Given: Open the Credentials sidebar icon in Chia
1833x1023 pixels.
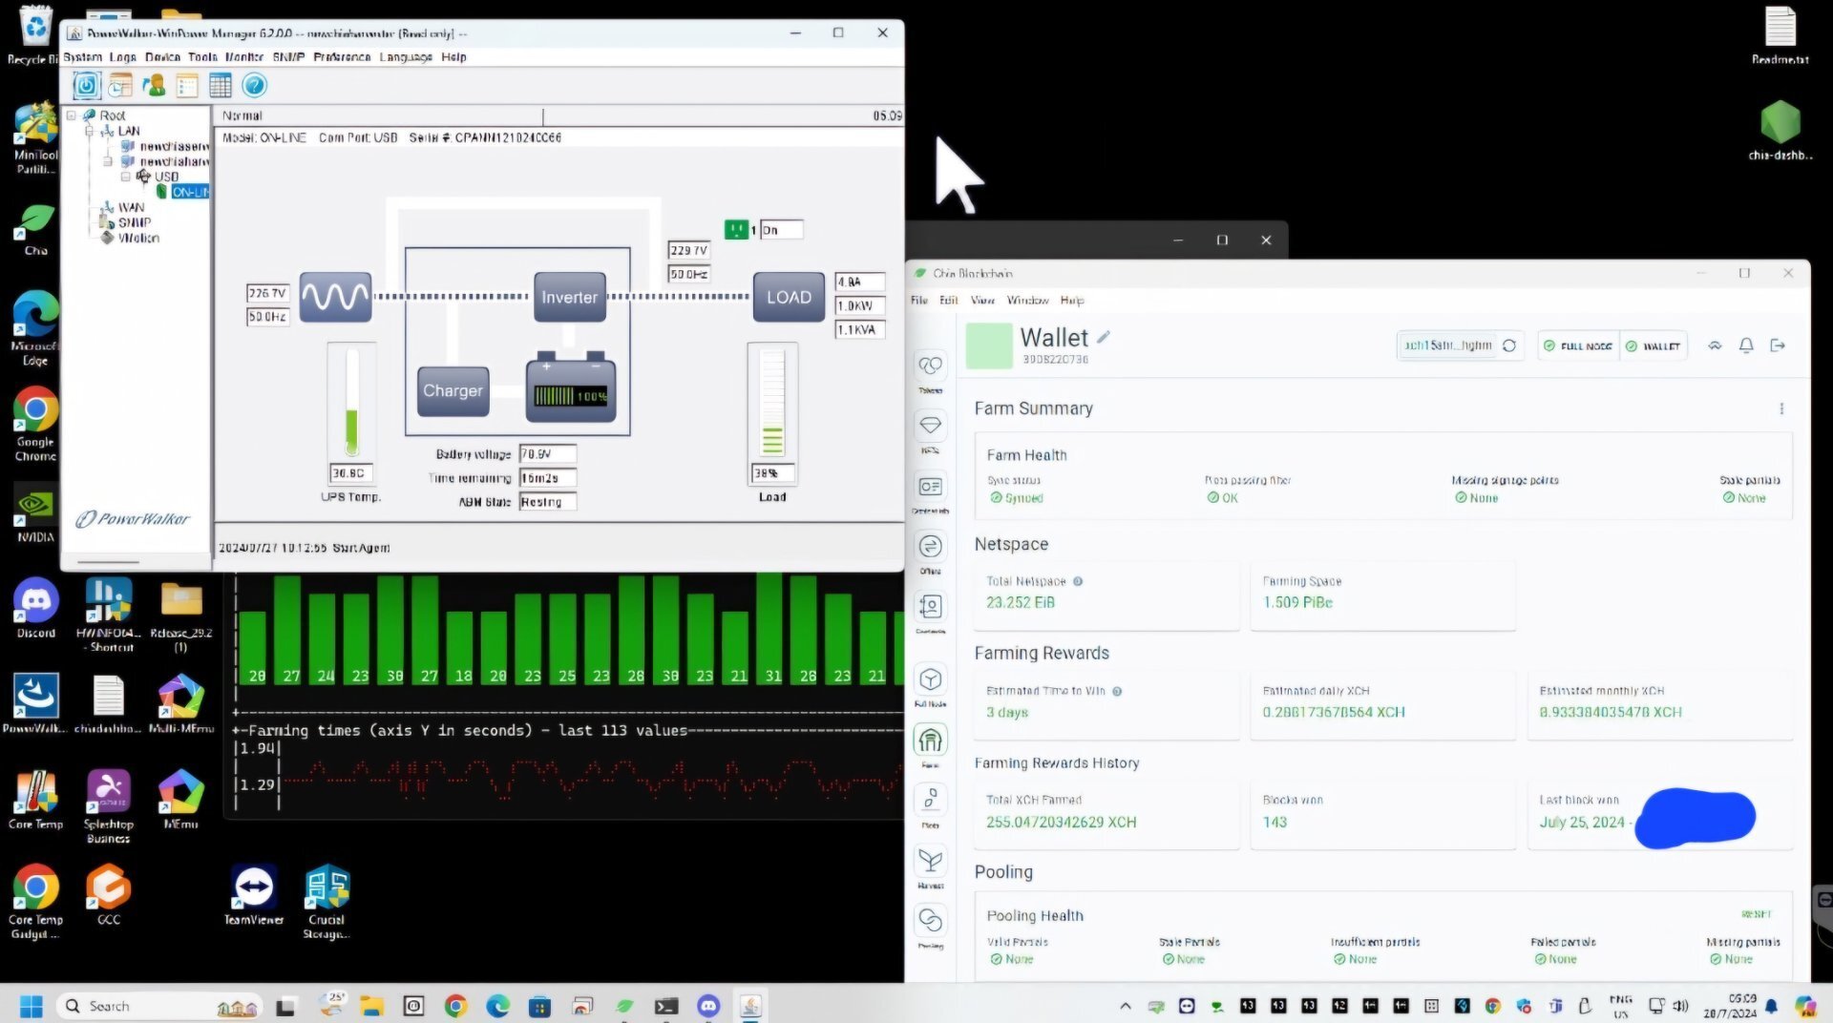Looking at the screenshot, I should coord(930,487).
